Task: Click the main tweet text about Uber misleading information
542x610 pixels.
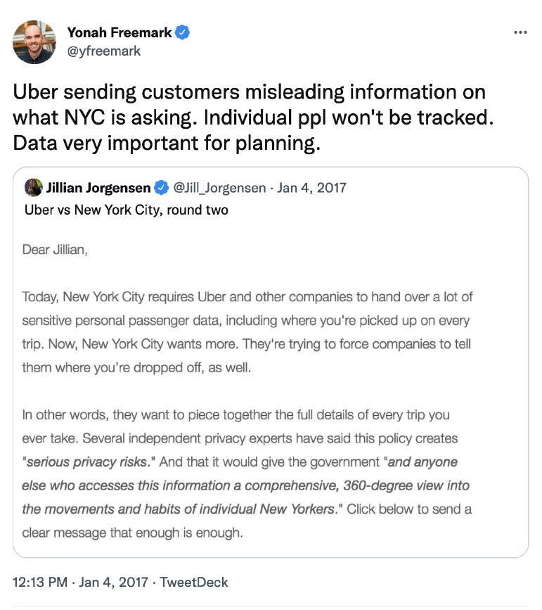Action: click(253, 117)
